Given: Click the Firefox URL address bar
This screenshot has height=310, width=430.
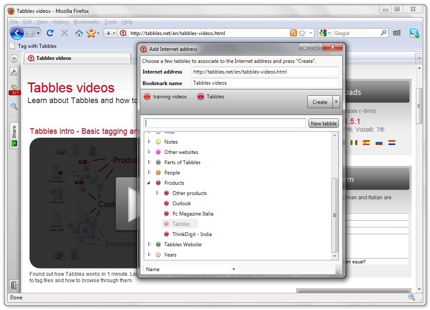Looking at the screenshot, I should tap(208, 33).
